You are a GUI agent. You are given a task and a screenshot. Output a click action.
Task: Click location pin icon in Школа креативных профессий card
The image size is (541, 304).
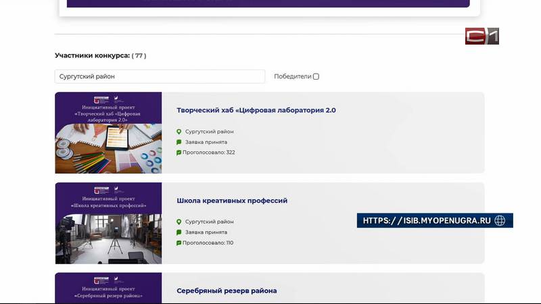(x=179, y=222)
